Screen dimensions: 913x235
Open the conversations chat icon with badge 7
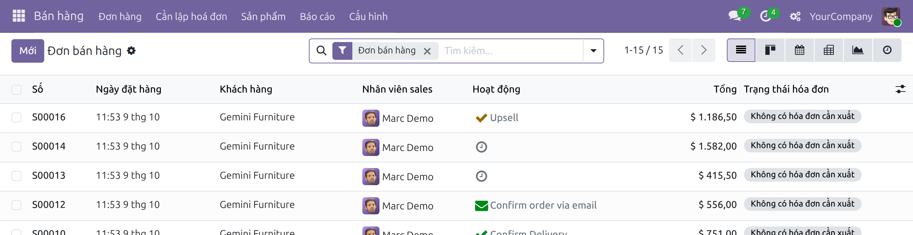click(735, 16)
